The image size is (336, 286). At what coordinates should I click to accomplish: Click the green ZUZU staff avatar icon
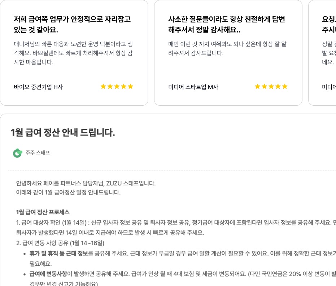point(17,153)
